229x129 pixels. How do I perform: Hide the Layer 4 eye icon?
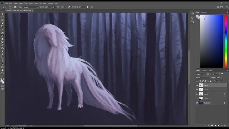pyautogui.click(x=197, y=85)
